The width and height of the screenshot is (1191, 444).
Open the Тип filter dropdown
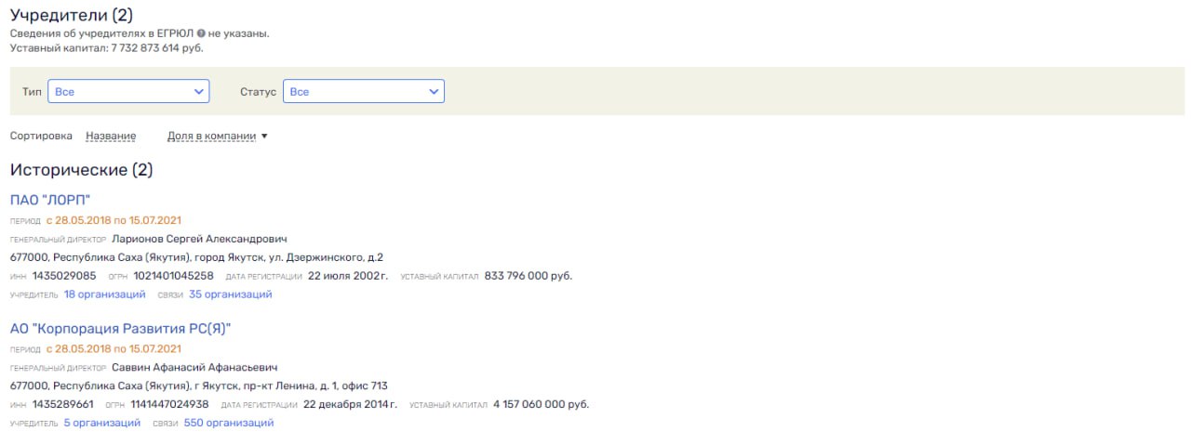(x=128, y=91)
